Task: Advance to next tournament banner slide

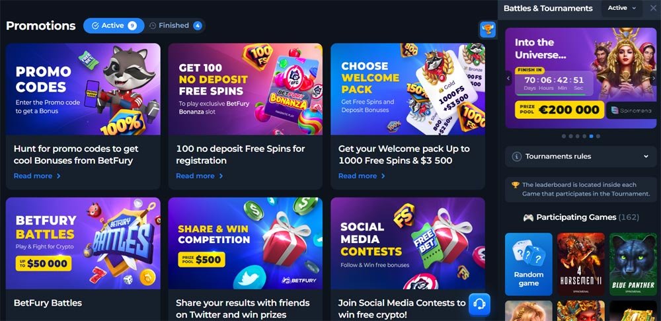Action: click(654, 78)
